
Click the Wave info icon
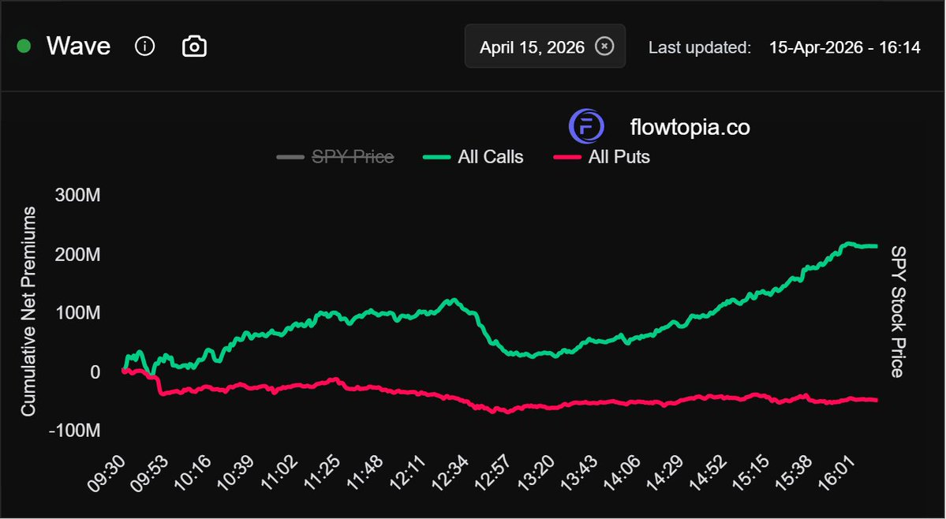click(144, 47)
